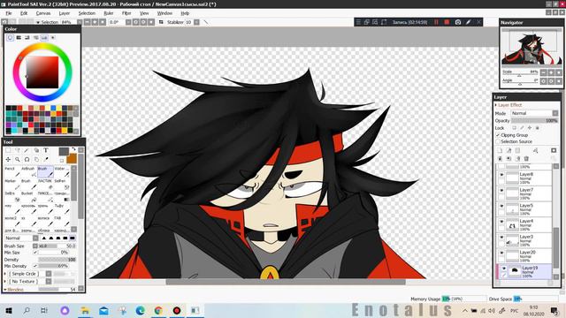Open the Window menu
The width and height of the screenshot is (566, 318).
point(164,13)
